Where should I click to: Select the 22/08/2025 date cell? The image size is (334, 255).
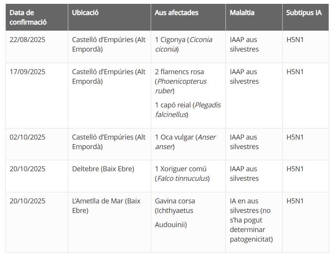tap(27, 40)
